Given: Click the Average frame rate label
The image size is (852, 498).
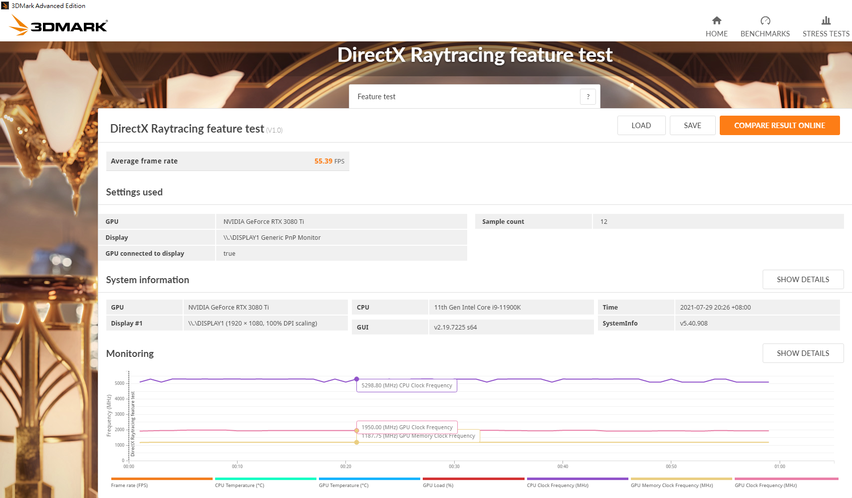Looking at the screenshot, I should tap(144, 161).
